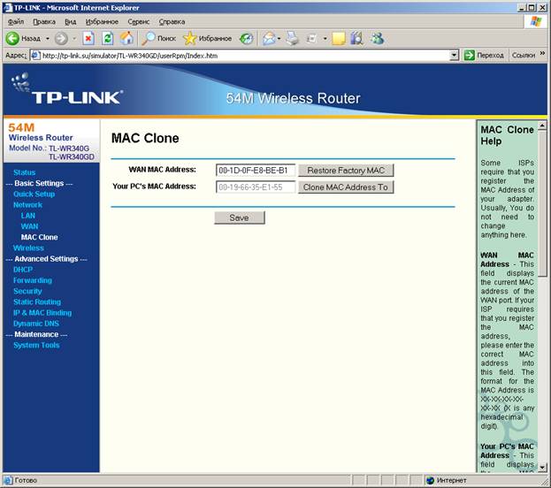Click the WAN MAC Address field
Image resolution: width=551 pixels, height=488 pixels.
click(256, 171)
